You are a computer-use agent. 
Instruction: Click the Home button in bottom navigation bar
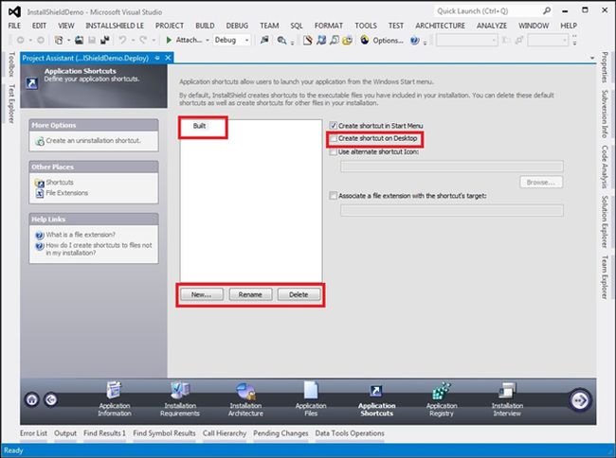(32, 399)
